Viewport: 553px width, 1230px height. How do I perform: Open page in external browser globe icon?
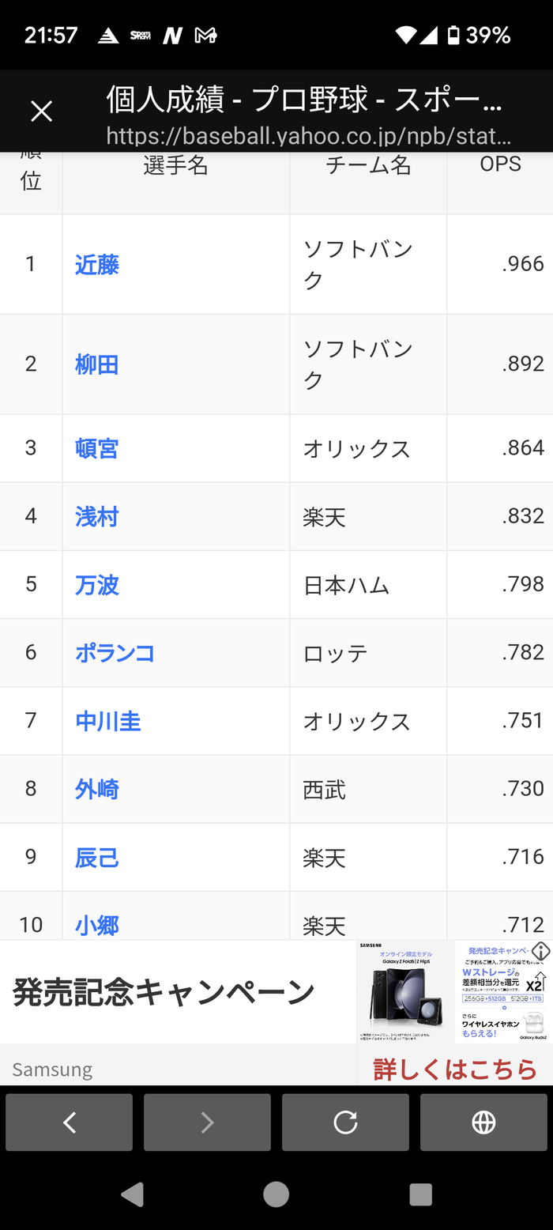[x=483, y=1122]
